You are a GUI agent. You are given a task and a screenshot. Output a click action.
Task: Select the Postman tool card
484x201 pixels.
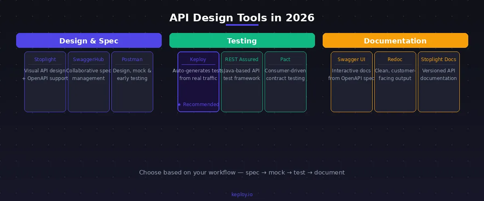tap(132, 82)
